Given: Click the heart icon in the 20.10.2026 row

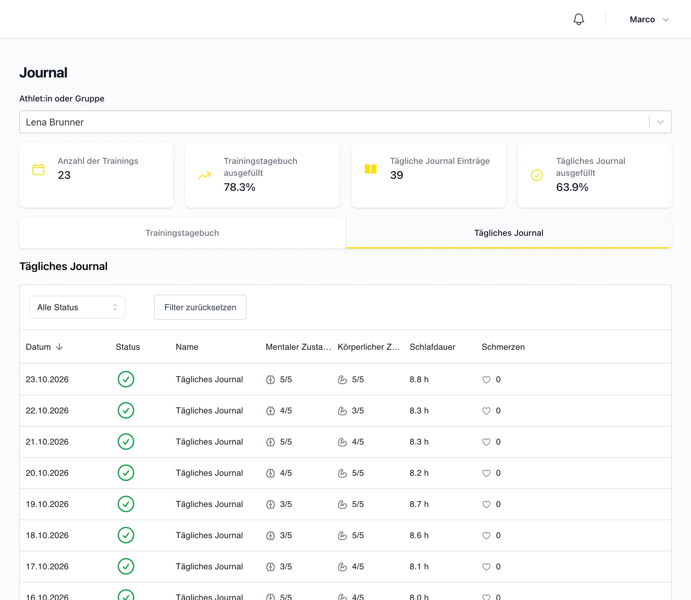Looking at the screenshot, I should [x=486, y=473].
